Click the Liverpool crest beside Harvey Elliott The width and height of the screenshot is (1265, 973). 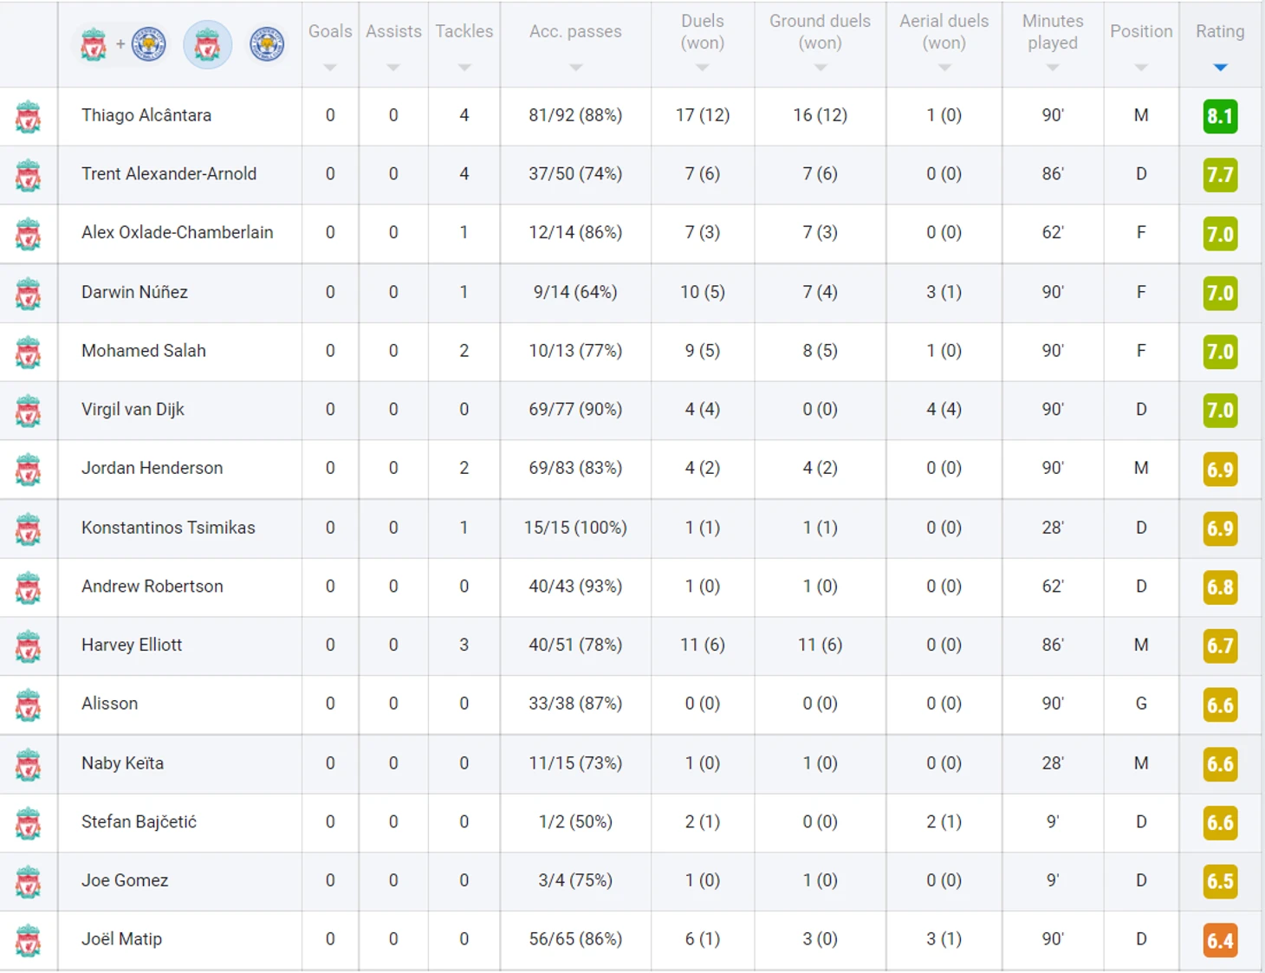[29, 646]
